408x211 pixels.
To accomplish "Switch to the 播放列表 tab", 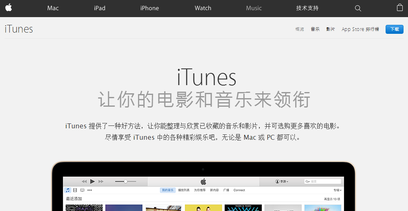I will 184,190.
